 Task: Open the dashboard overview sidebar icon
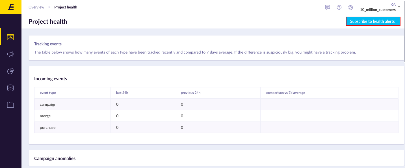pyautogui.click(x=10, y=37)
